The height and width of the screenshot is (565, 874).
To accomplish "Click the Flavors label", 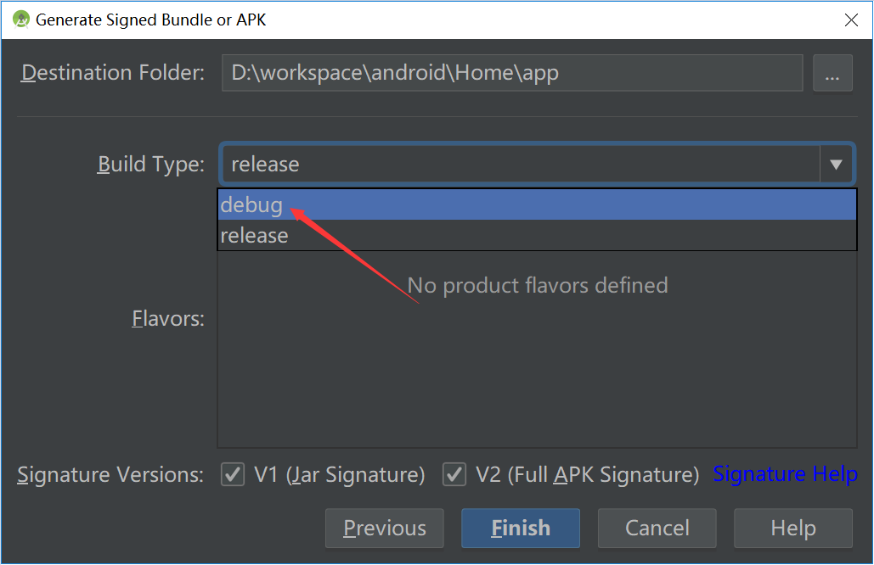I will click(168, 319).
